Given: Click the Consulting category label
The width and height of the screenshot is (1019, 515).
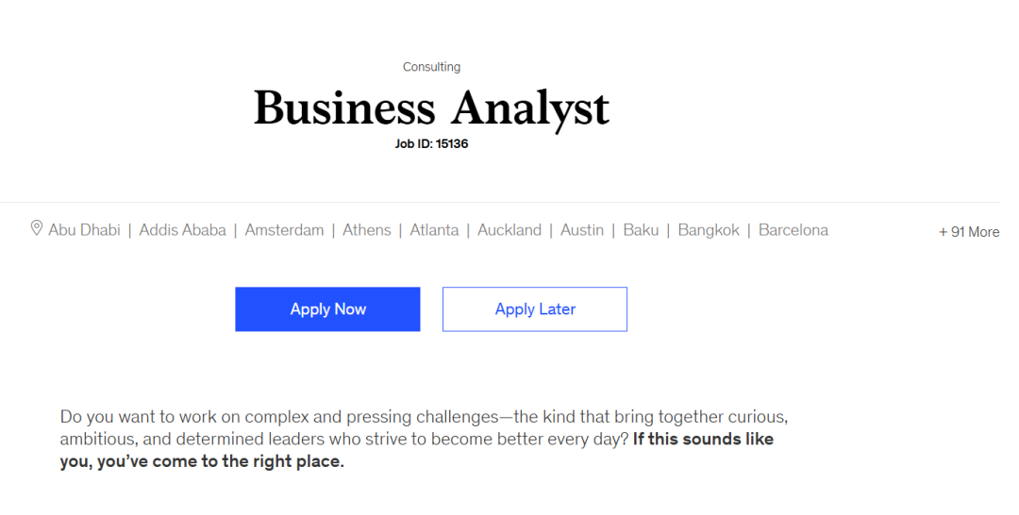Looking at the screenshot, I should [431, 67].
